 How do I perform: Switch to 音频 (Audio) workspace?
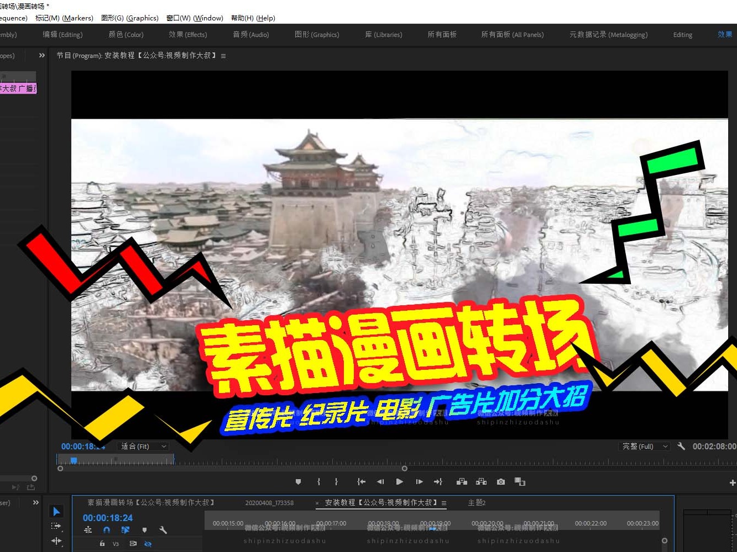(251, 34)
